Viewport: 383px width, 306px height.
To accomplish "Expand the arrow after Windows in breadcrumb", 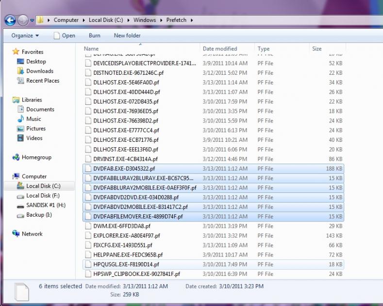I will pos(161,20).
